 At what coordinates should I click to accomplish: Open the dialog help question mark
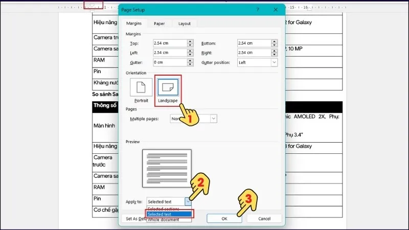click(x=258, y=10)
